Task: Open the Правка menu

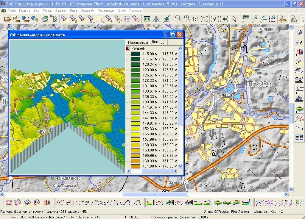Action: pyautogui.click(x=24, y=10)
